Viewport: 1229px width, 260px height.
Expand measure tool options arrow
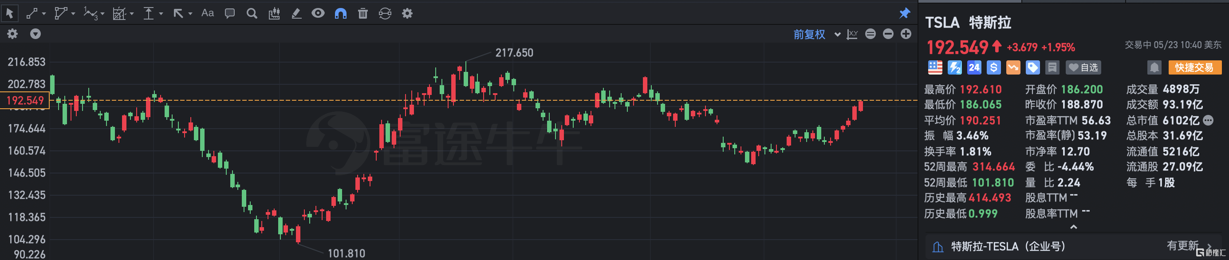point(161,14)
